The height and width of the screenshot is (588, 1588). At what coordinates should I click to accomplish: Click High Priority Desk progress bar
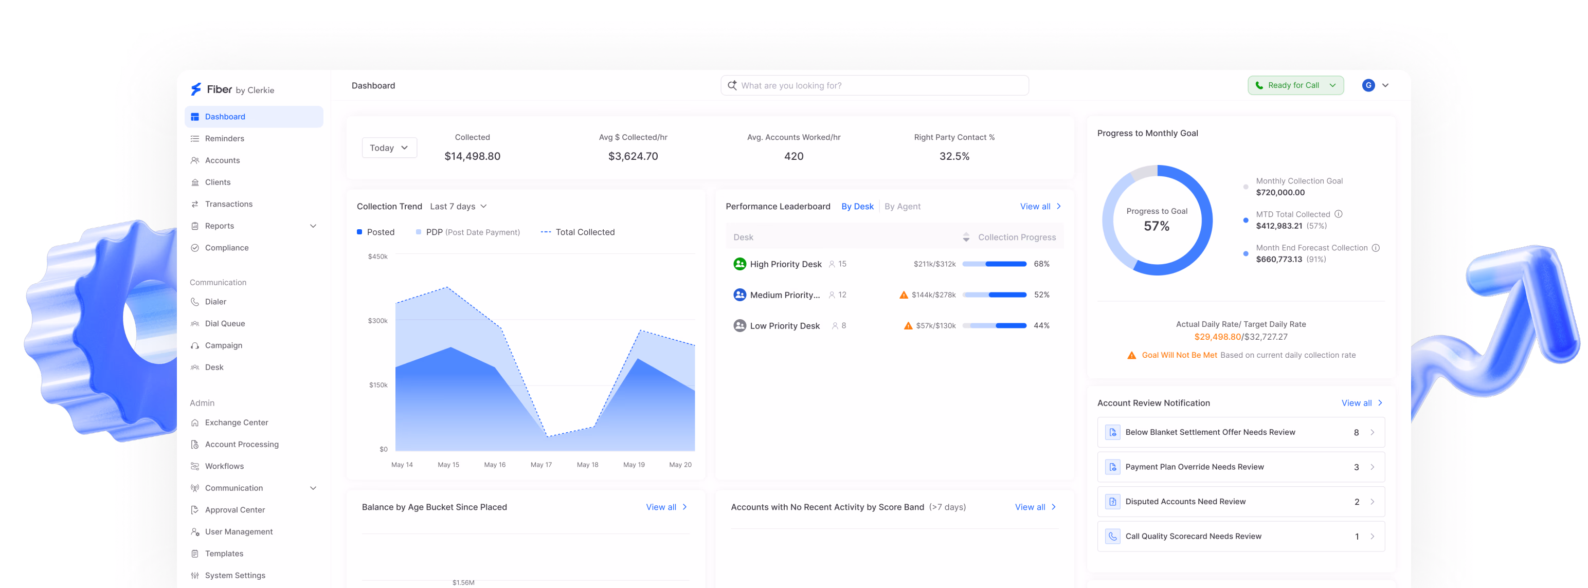tap(994, 264)
